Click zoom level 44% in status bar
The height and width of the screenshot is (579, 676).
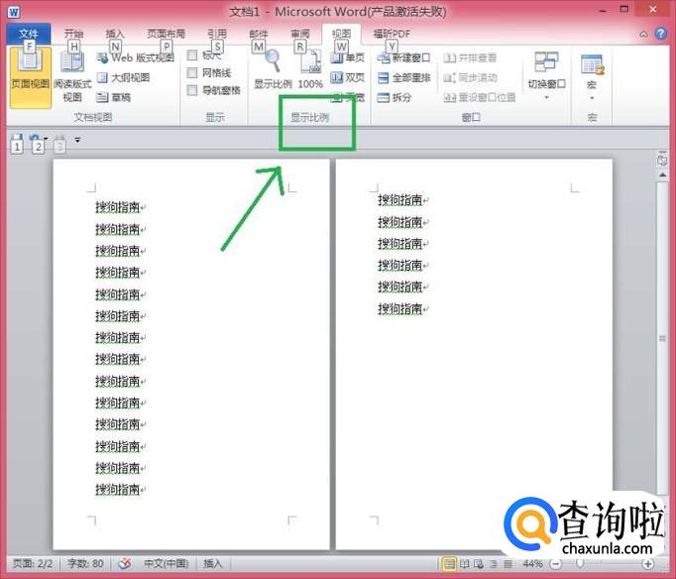click(532, 563)
